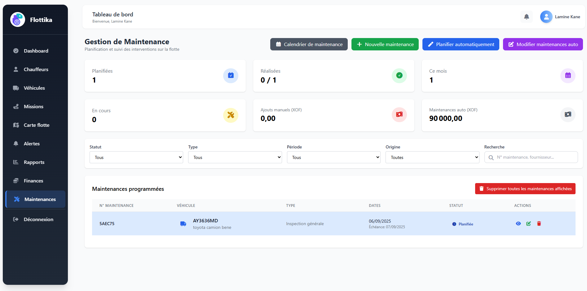
Task: Delete maintenance 5AEC75 with red trash icon
Action: coord(539,224)
